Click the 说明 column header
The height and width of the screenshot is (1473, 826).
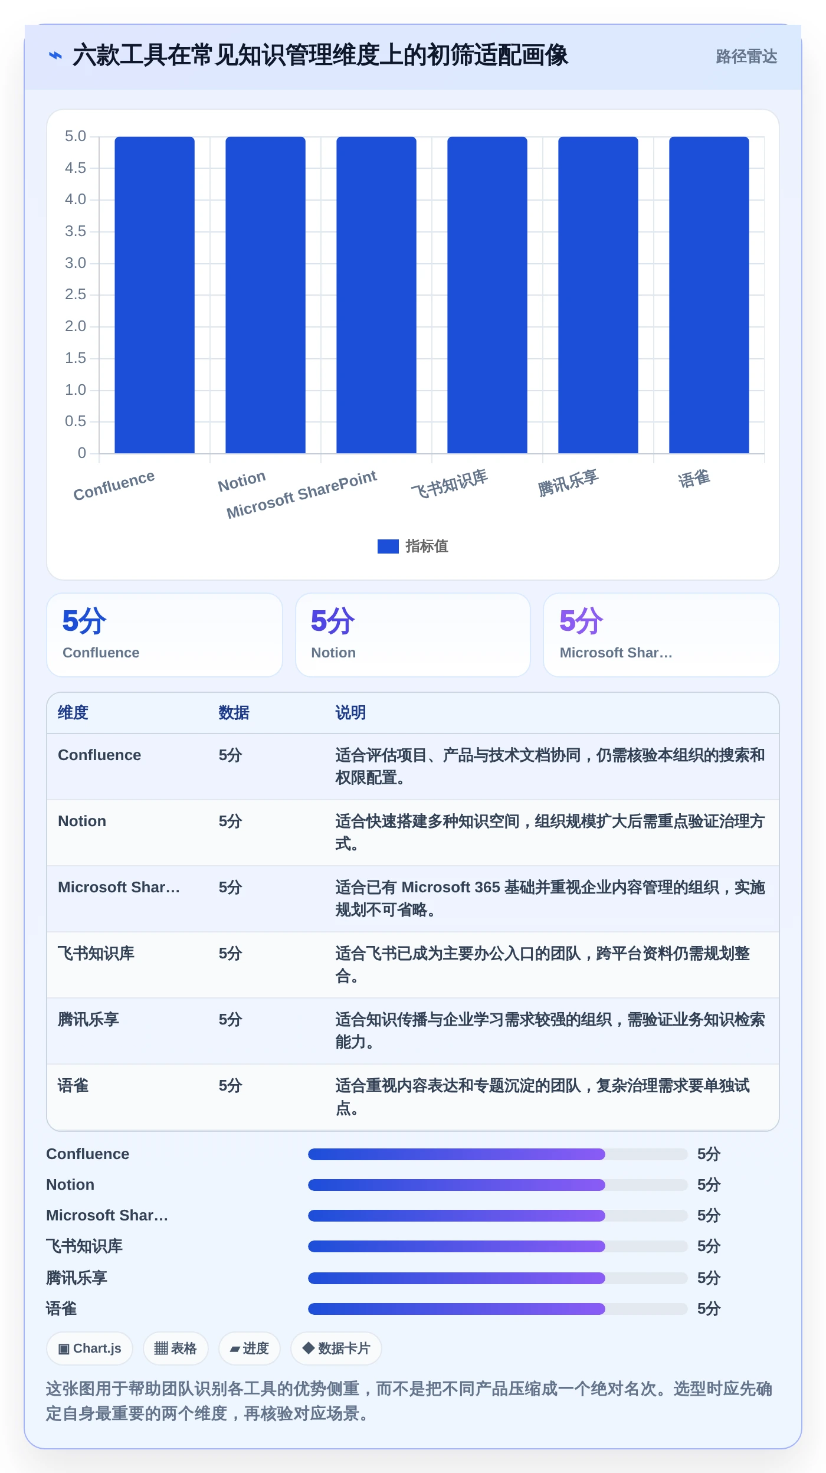coord(351,713)
